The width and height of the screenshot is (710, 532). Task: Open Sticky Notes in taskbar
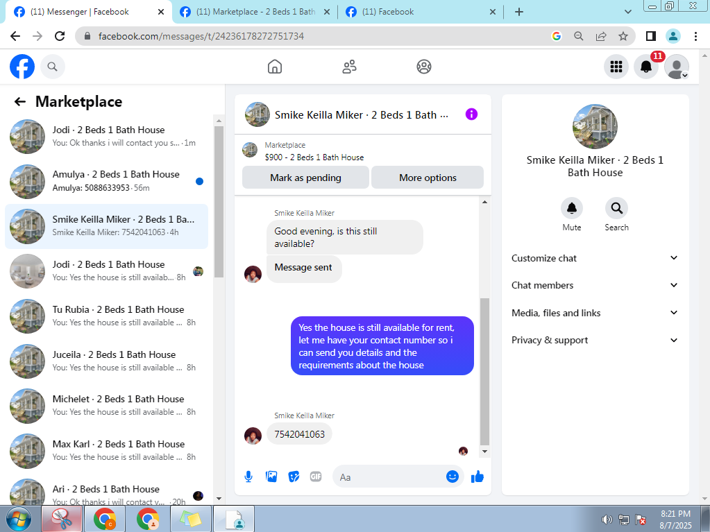coord(191,520)
